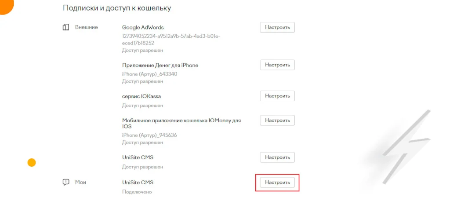Click the Подписки и доступ к кошельку heading
Image resolution: width=450 pixels, height=201 pixels.
click(117, 8)
